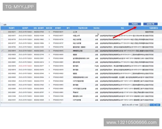This screenshot has width=162, height=129.
Task: Check the box for row 2022-00919
Action: click(x=2, y=70)
